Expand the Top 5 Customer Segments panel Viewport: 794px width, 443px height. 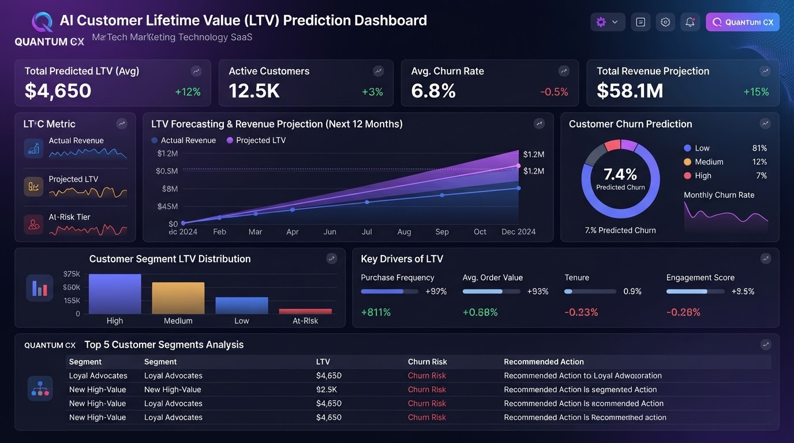point(765,344)
